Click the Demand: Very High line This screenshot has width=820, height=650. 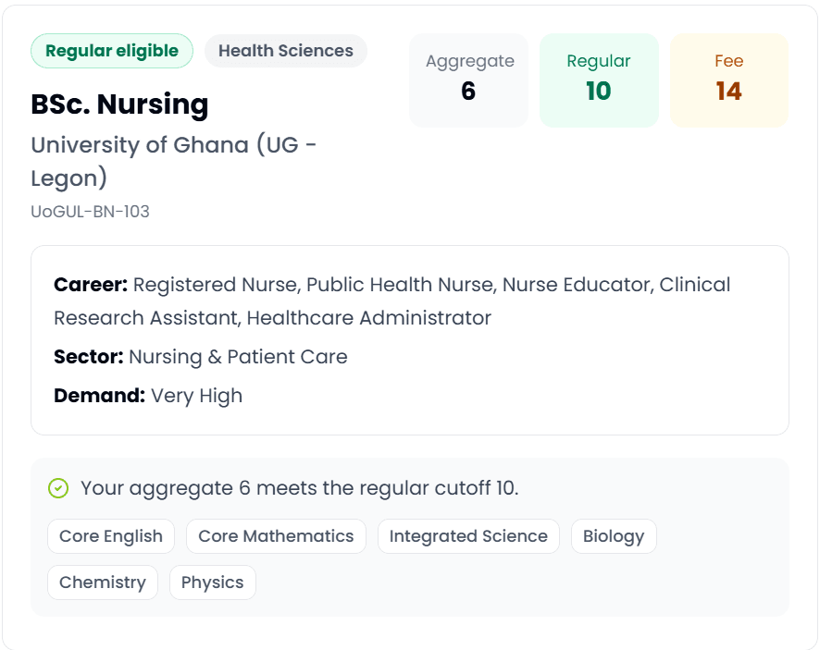tap(148, 396)
